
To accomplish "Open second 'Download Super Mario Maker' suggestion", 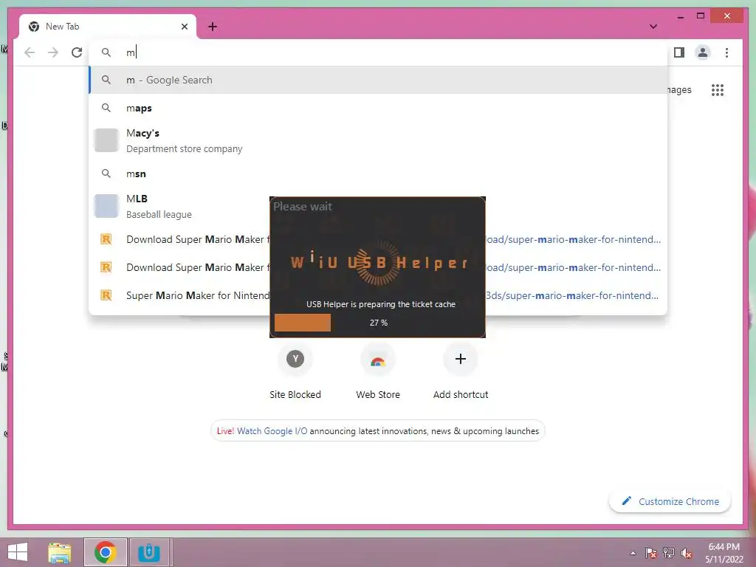I will coord(379,267).
